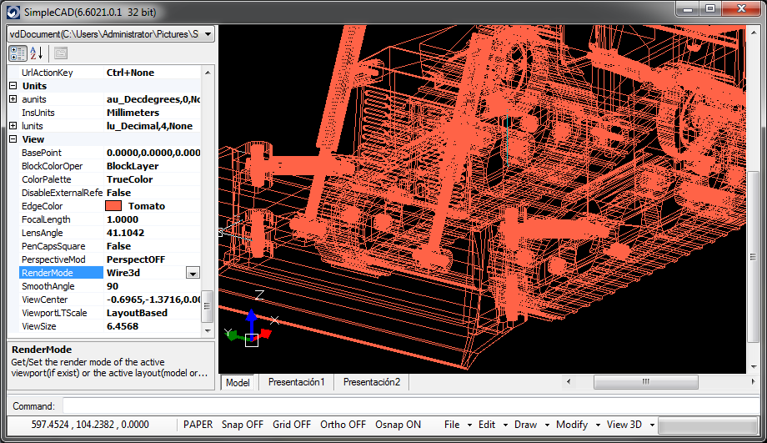
Task: Switch to the Presentación1 layout tab
Action: (296, 382)
